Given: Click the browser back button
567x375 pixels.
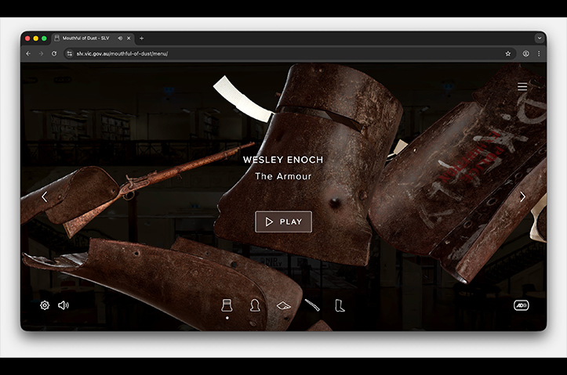Looking at the screenshot, I should click(x=28, y=53).
